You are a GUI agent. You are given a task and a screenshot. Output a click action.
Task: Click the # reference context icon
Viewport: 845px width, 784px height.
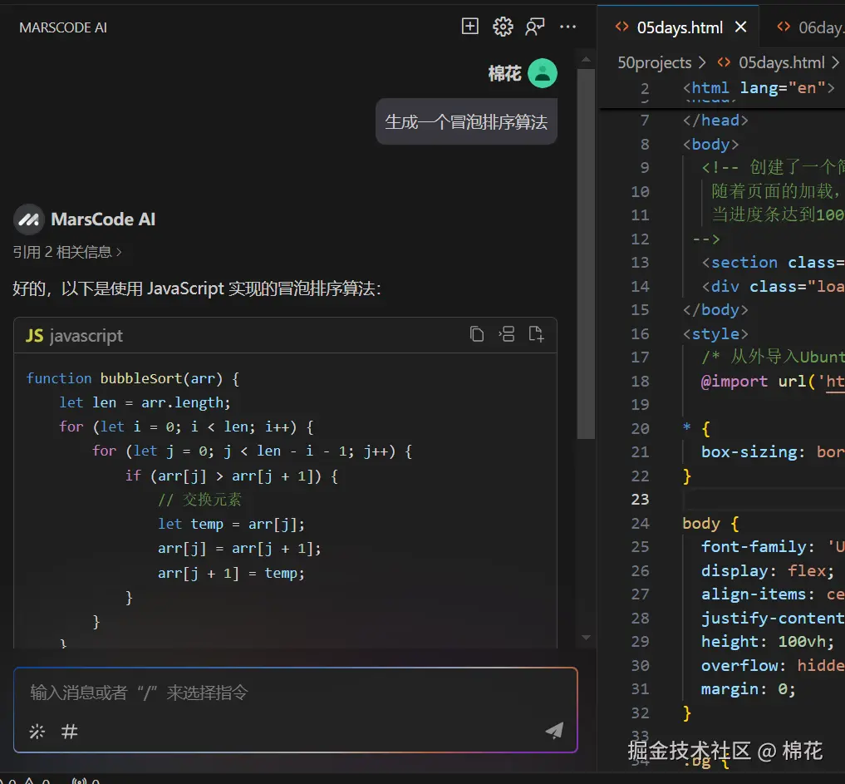(69, 732)
